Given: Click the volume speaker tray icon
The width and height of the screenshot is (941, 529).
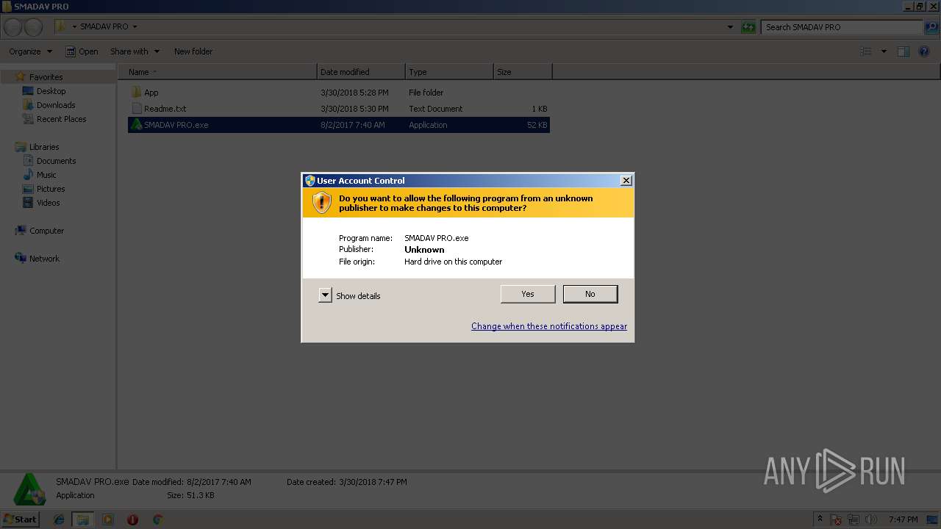Looking at the screenshot, I should click(871, 519).
